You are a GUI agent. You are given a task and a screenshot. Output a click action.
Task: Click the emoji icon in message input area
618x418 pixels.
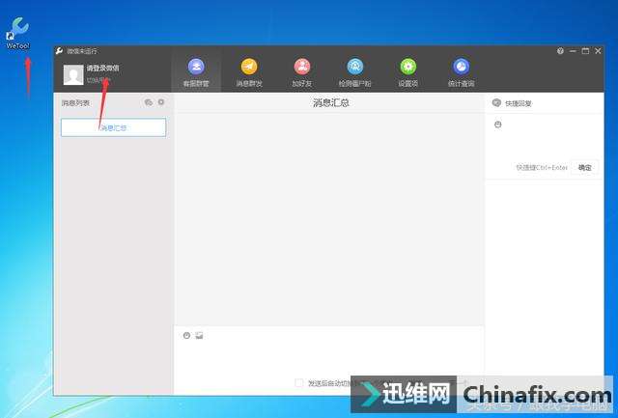click(186, 335)
